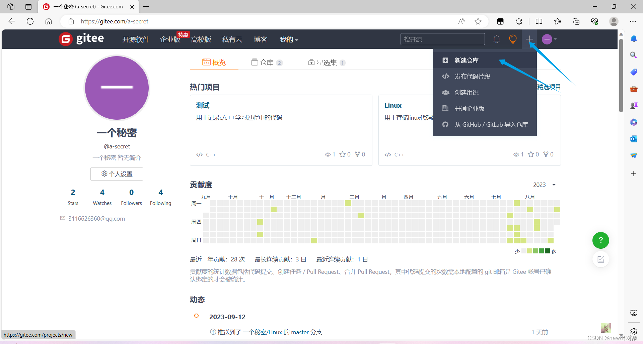The width and height of the screenshot is (643, 344).
Task: Click the floating green help question mark button
Action: pyautogui.click(x=600, y=240)
